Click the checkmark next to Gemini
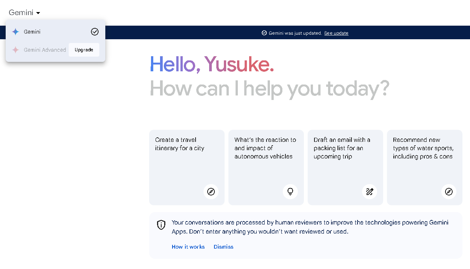470x269 pixels. coord(95,32)
